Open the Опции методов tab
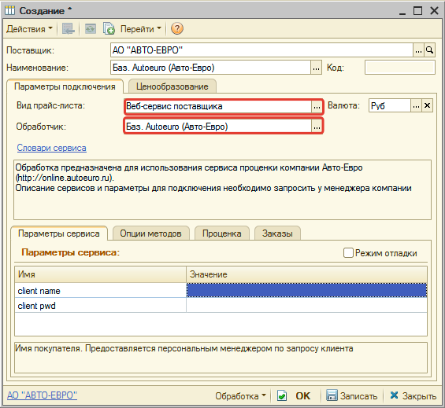 [150, 233]
